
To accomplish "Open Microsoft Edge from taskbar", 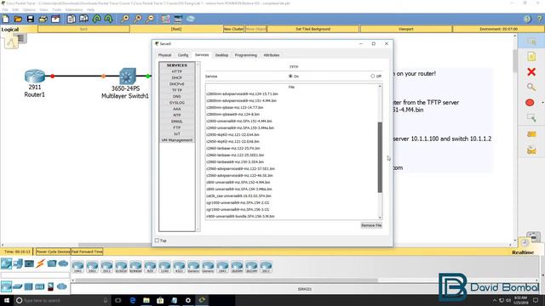I will point(133,300).
